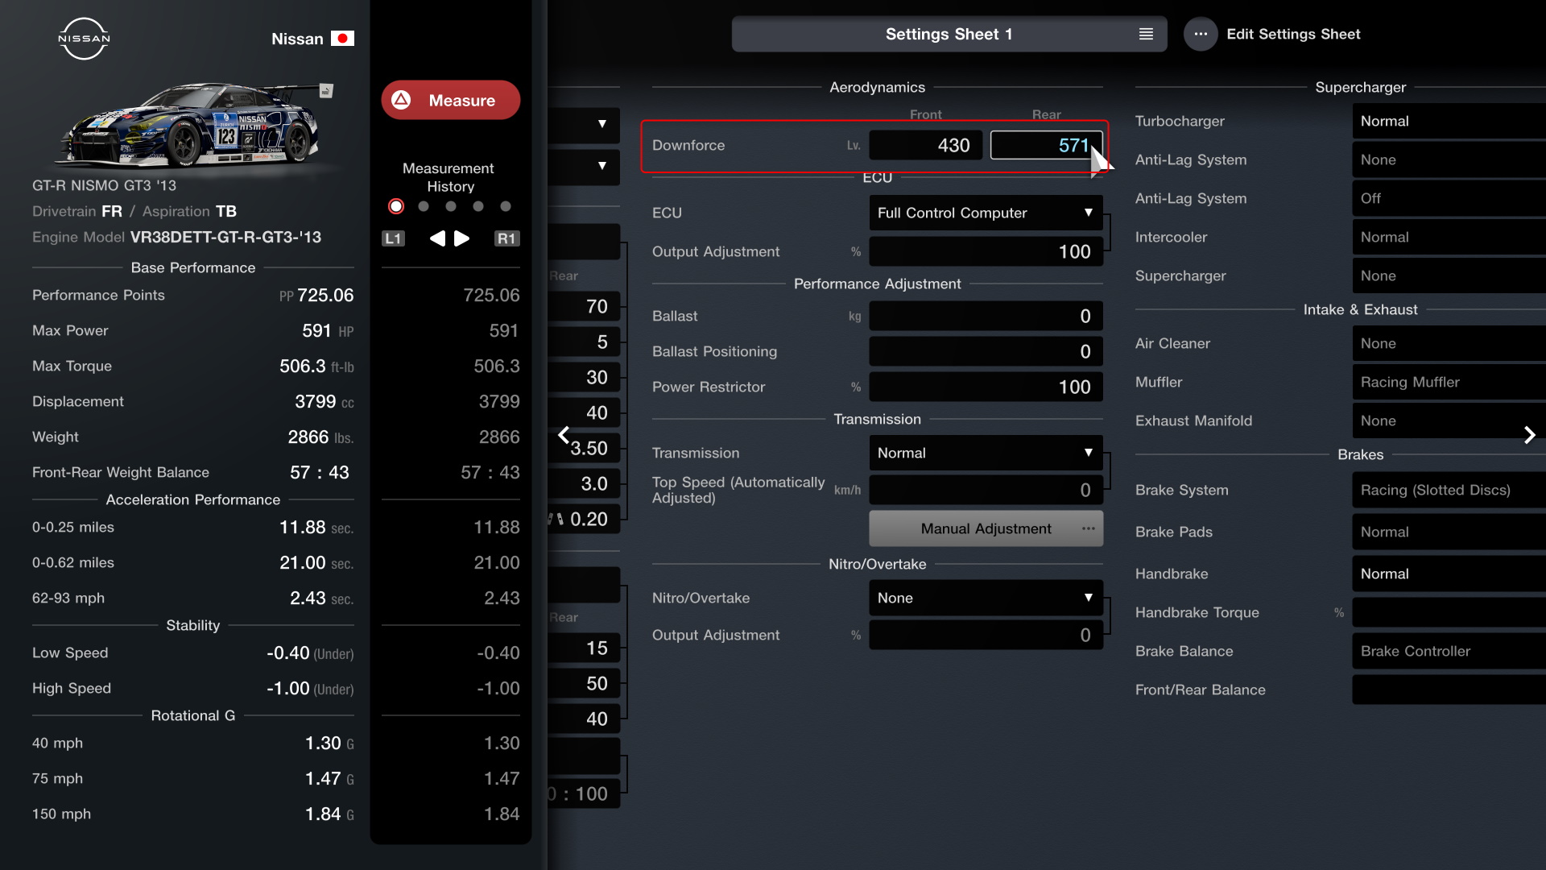
Task: Select the last measurement history dot
Action: point(506,206)
